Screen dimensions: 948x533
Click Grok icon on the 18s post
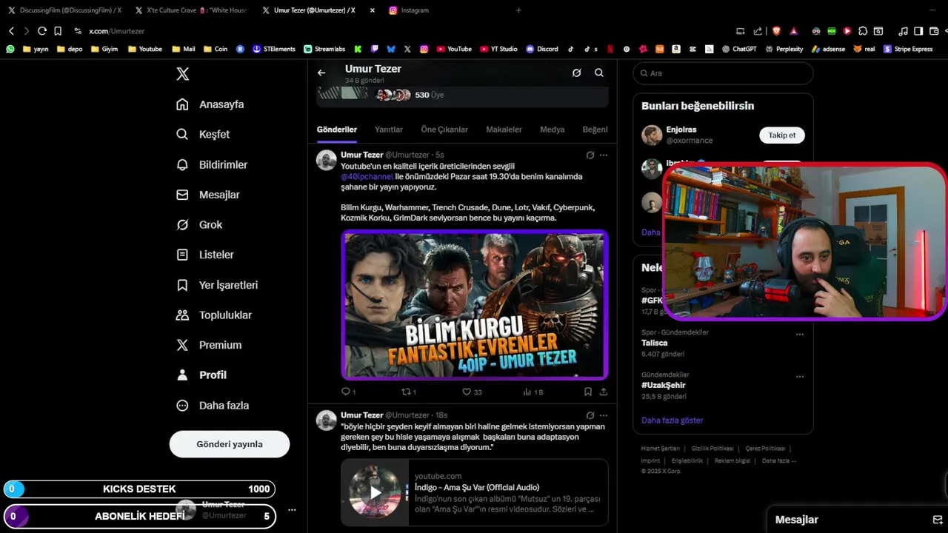click(590, 415)
